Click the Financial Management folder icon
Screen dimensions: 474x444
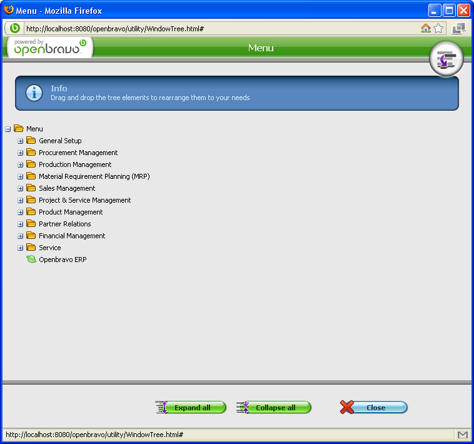point(31,236)
